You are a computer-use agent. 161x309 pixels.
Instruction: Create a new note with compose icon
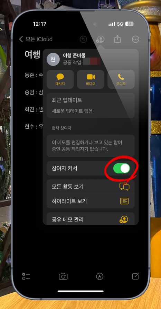[136, 276]
